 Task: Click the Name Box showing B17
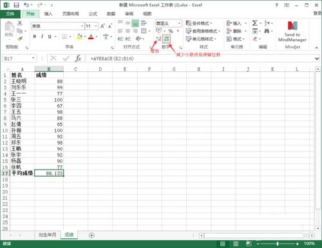[x=19, y=58]
